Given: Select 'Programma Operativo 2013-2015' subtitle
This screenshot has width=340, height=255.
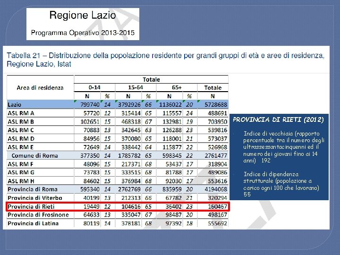Looking at the screenshot, I should tap(83, 33).
